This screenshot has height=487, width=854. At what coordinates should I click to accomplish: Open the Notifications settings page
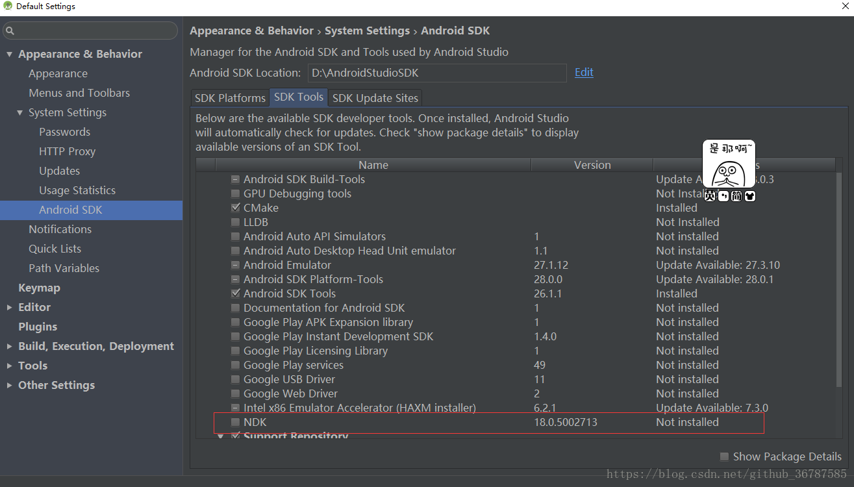(x=60, y=229)
